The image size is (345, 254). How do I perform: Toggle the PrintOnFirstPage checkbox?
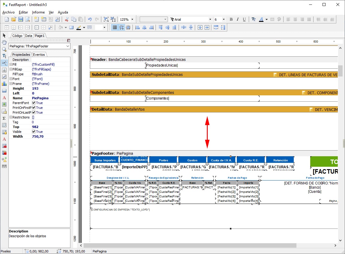pyautogui.click(x=34, y=108)
